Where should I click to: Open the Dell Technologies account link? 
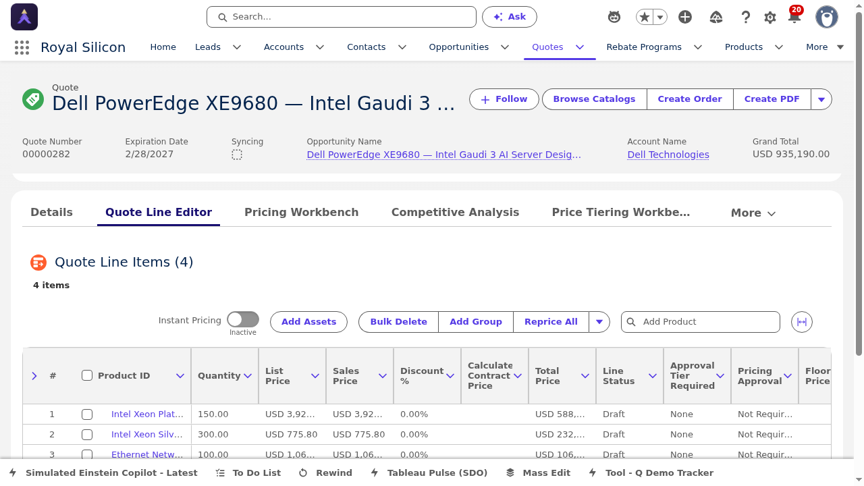[668, 155]
